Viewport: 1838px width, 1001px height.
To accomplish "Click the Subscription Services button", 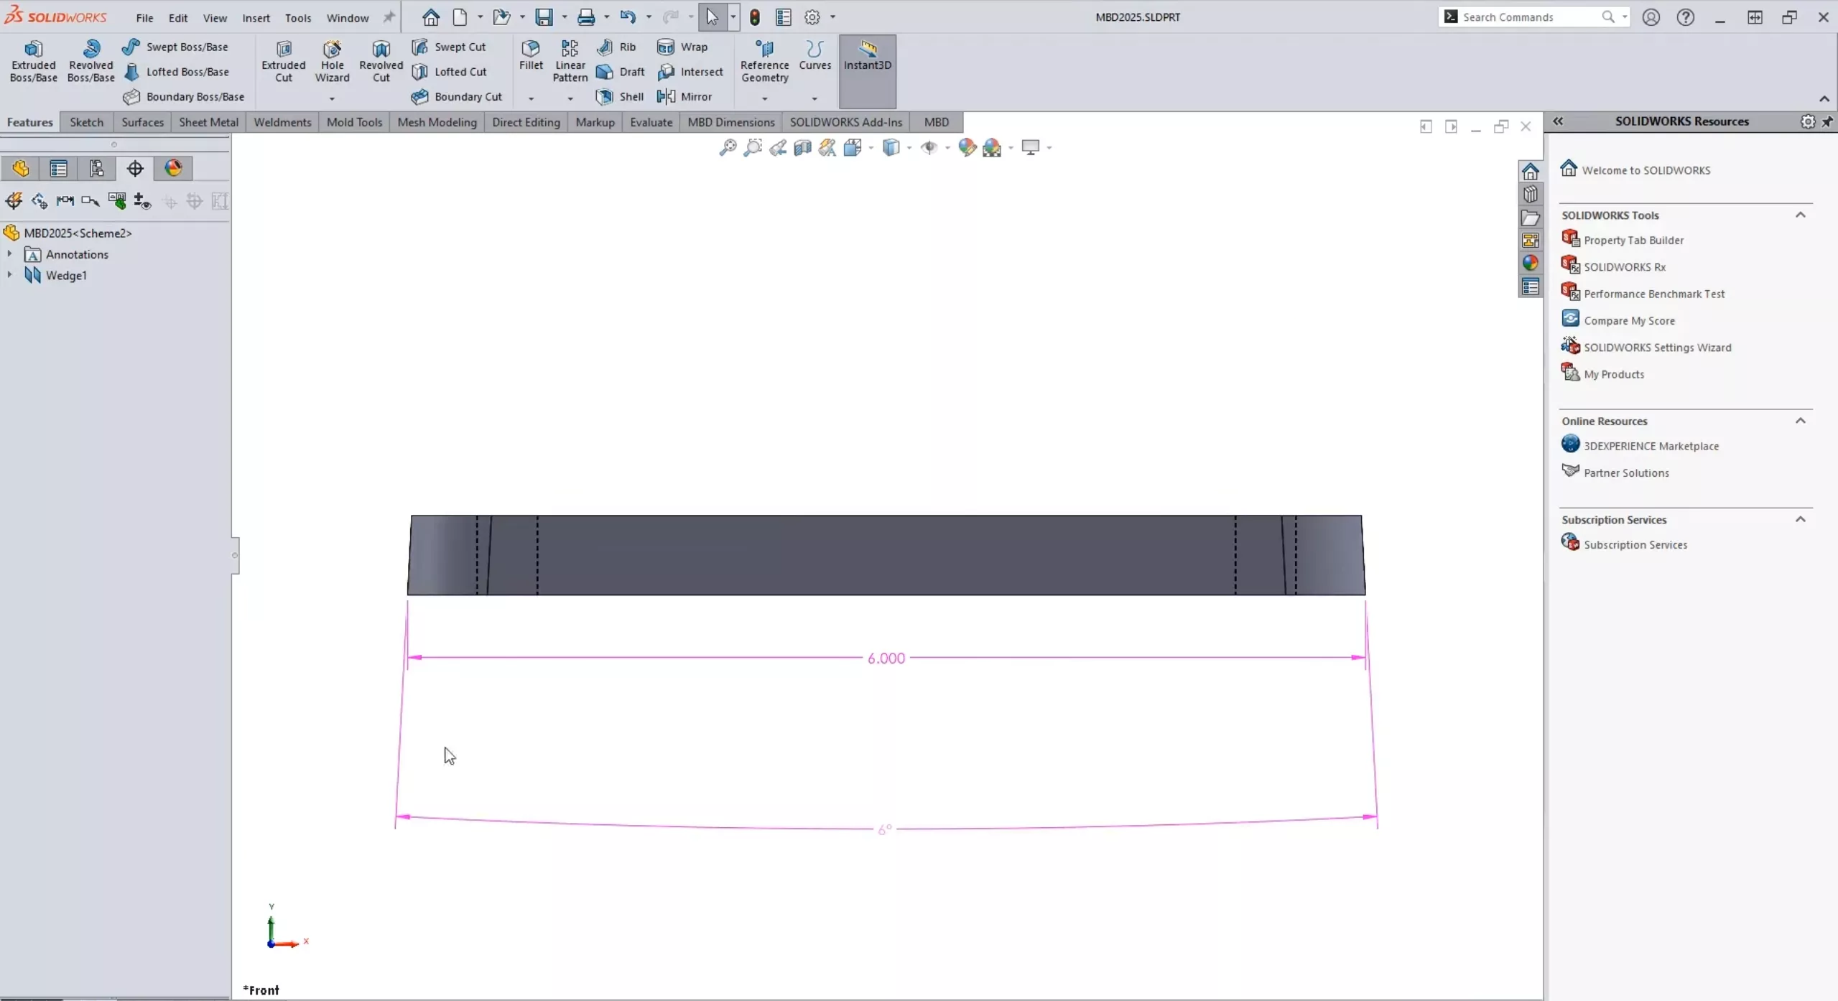I will click(x=1635, y=544).
